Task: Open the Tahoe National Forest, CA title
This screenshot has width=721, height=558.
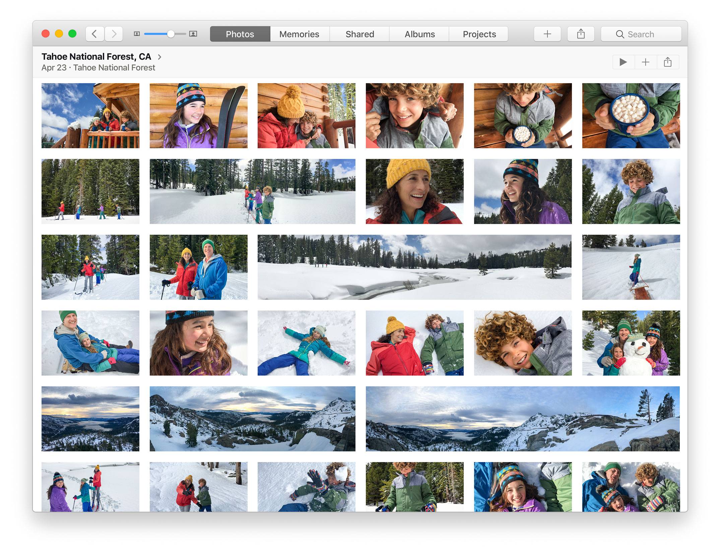Action: [x=96, y=57]
